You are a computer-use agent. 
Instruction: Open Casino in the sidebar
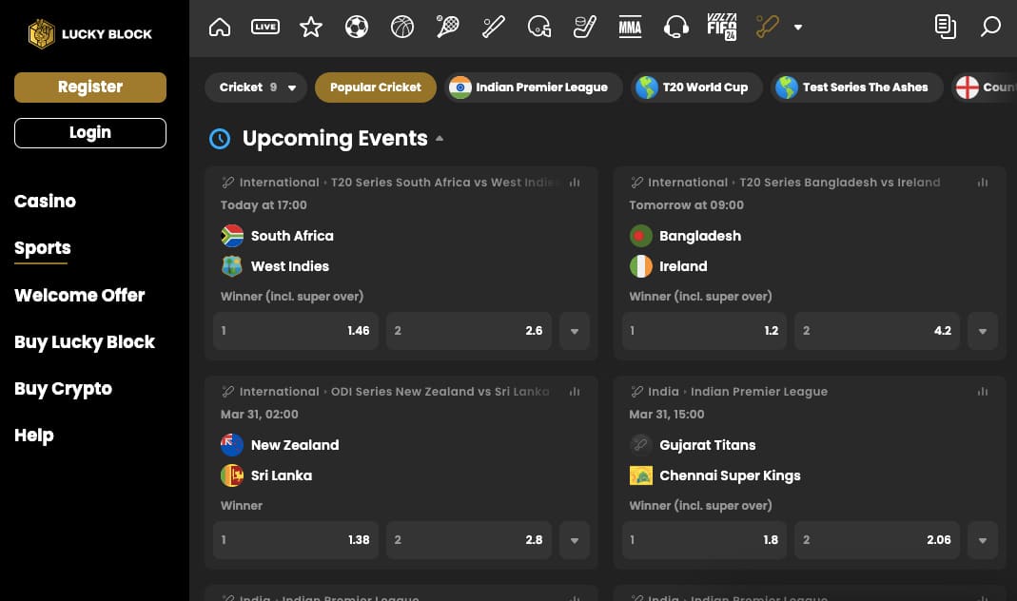click(x=46, y=201)
